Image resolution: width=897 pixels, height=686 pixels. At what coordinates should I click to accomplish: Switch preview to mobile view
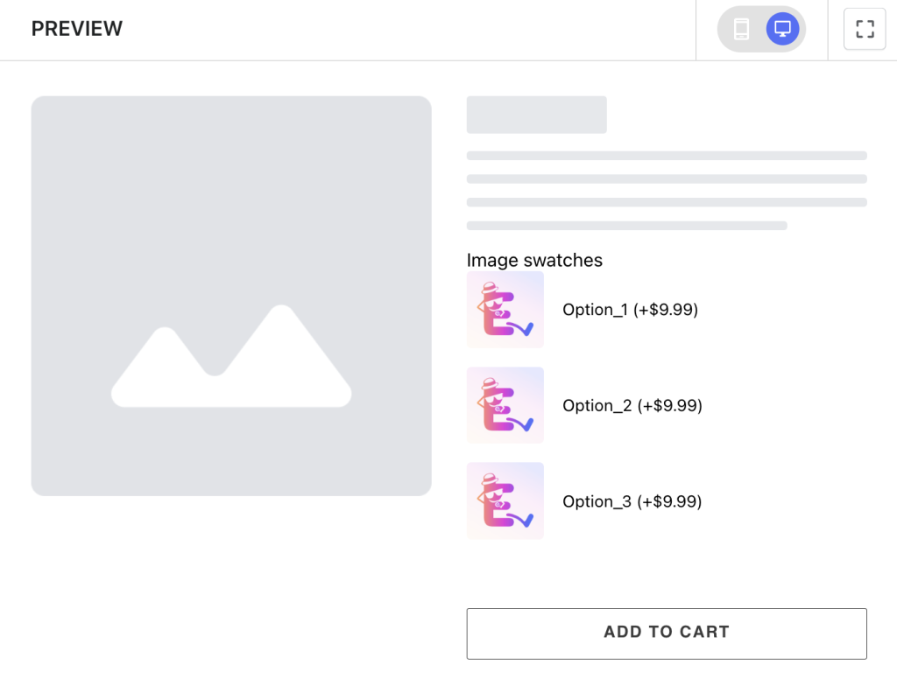tap(741, 29)
